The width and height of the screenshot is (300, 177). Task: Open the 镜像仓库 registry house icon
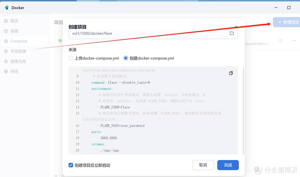tap(6, 61)
